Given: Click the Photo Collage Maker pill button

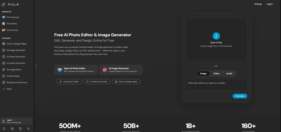Looking at the screenshot, I should pos(126,82).
